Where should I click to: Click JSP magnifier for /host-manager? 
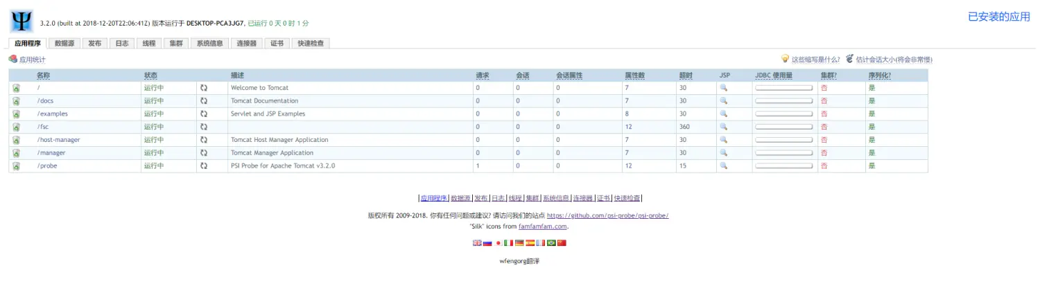pos(723,140)
